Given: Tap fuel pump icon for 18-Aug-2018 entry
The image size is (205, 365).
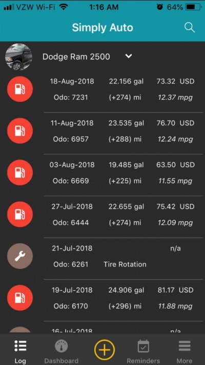Looking at the screenshot, I should tap(20, 89).
